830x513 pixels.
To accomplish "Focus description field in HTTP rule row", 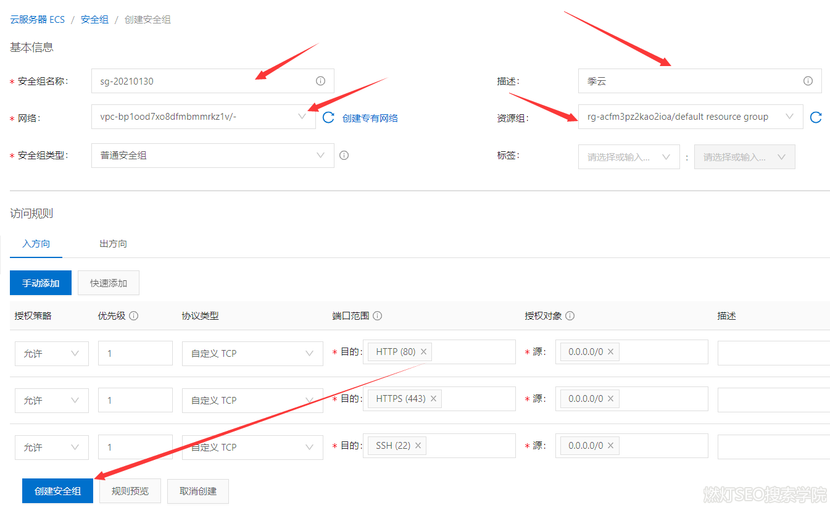I will tap(774, 353).
